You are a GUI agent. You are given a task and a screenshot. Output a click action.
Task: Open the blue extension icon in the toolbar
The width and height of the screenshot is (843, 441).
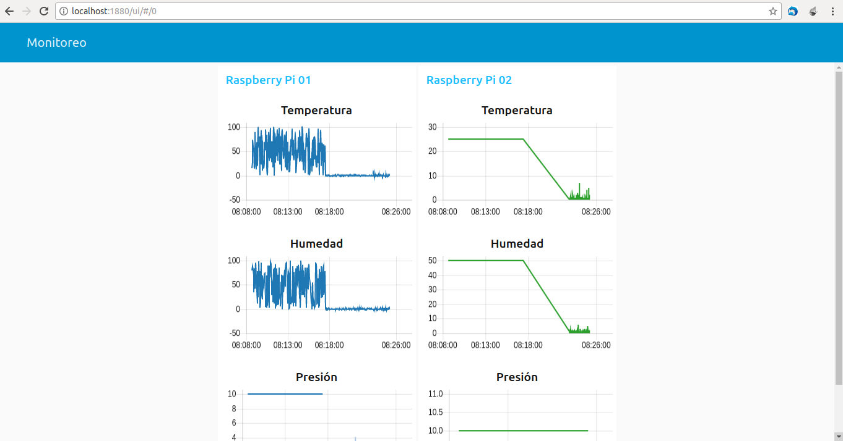pos(793,11)
